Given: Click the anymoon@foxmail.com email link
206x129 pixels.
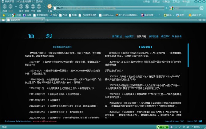Looking at the screenshot, I should 45,121.
